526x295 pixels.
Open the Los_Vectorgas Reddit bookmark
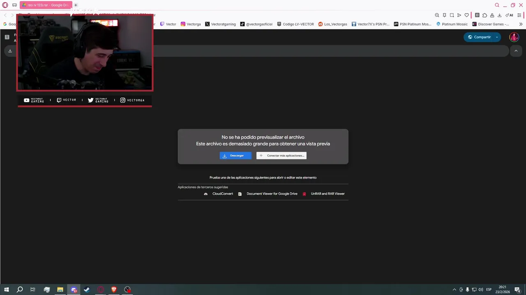[x=333, y=24]
